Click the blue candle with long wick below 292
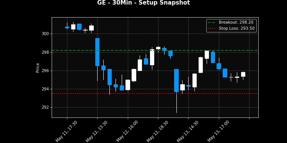The image size is (287, 143). pos(176,80)
